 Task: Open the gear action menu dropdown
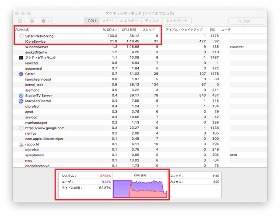(45, 21)
